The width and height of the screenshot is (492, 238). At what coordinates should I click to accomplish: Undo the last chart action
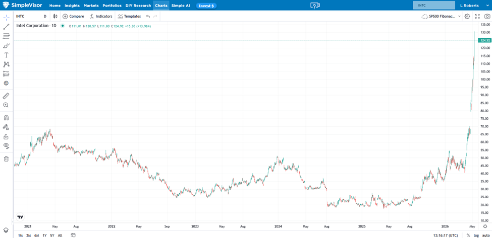click(148, 16)
